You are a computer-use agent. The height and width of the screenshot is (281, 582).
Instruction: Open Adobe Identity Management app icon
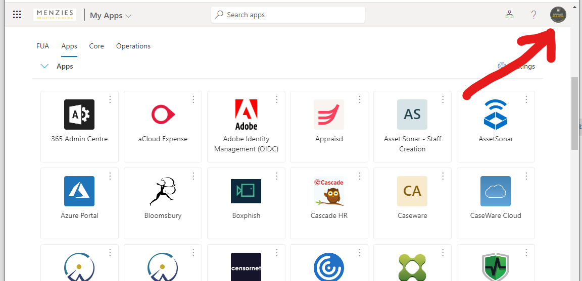(x=246, y=115)
